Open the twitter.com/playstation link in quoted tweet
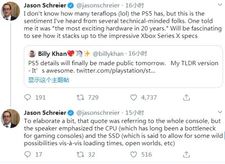Image resolution: width=225 pixels, height=164 pixels. pos(116,71)
